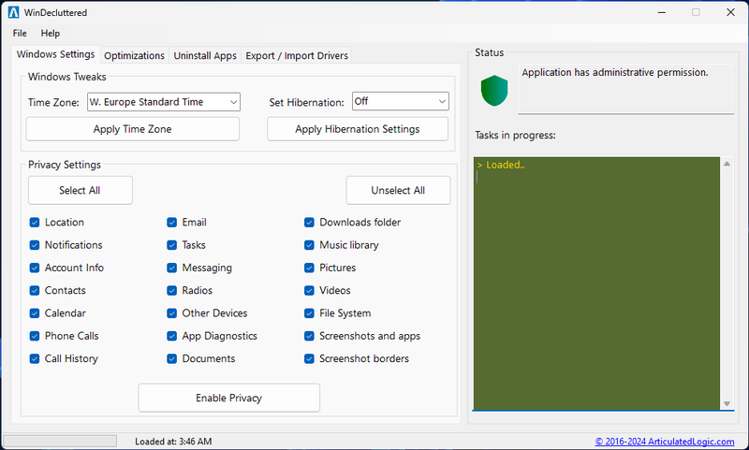The image size is (749, 450).
Task: Toggle the Music library checkbox
Action: [x=310, y=245]
